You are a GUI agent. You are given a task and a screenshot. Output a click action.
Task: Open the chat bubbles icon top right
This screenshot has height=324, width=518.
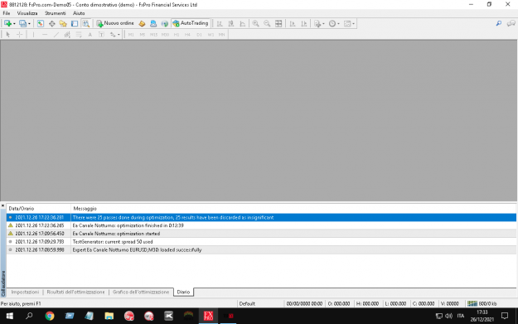click(x=511, y=23)
